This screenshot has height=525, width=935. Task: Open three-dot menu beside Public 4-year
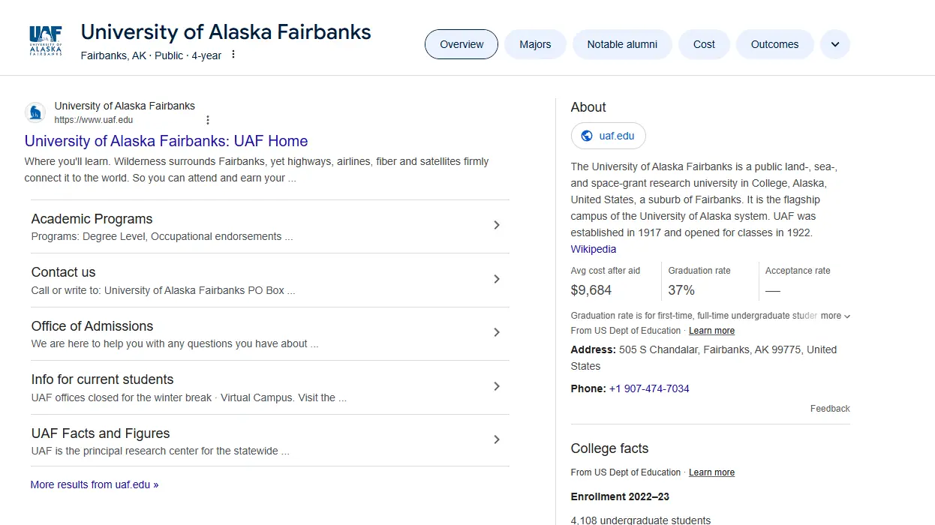pyautogui.click(x=233, y=55)
